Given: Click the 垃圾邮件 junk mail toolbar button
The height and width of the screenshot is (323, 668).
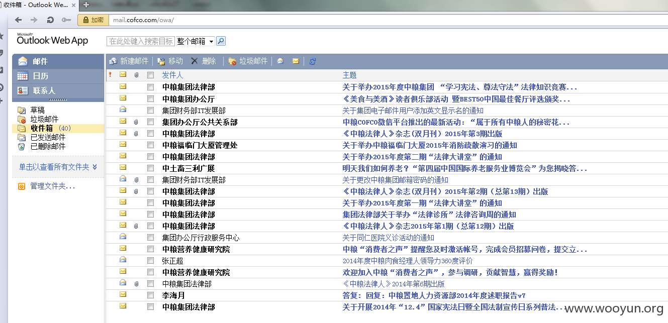Looking at the screenshot, I should pyautogui.click(x=248, y=61).
